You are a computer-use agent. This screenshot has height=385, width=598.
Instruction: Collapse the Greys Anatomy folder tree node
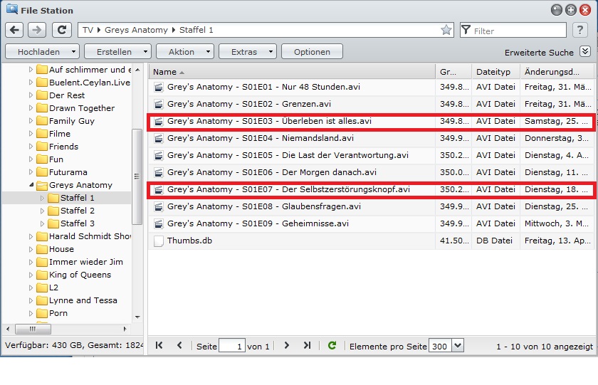(31, 185)
